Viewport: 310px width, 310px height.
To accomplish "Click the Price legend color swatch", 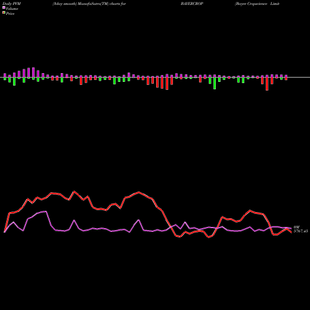I will coord(4,13).
